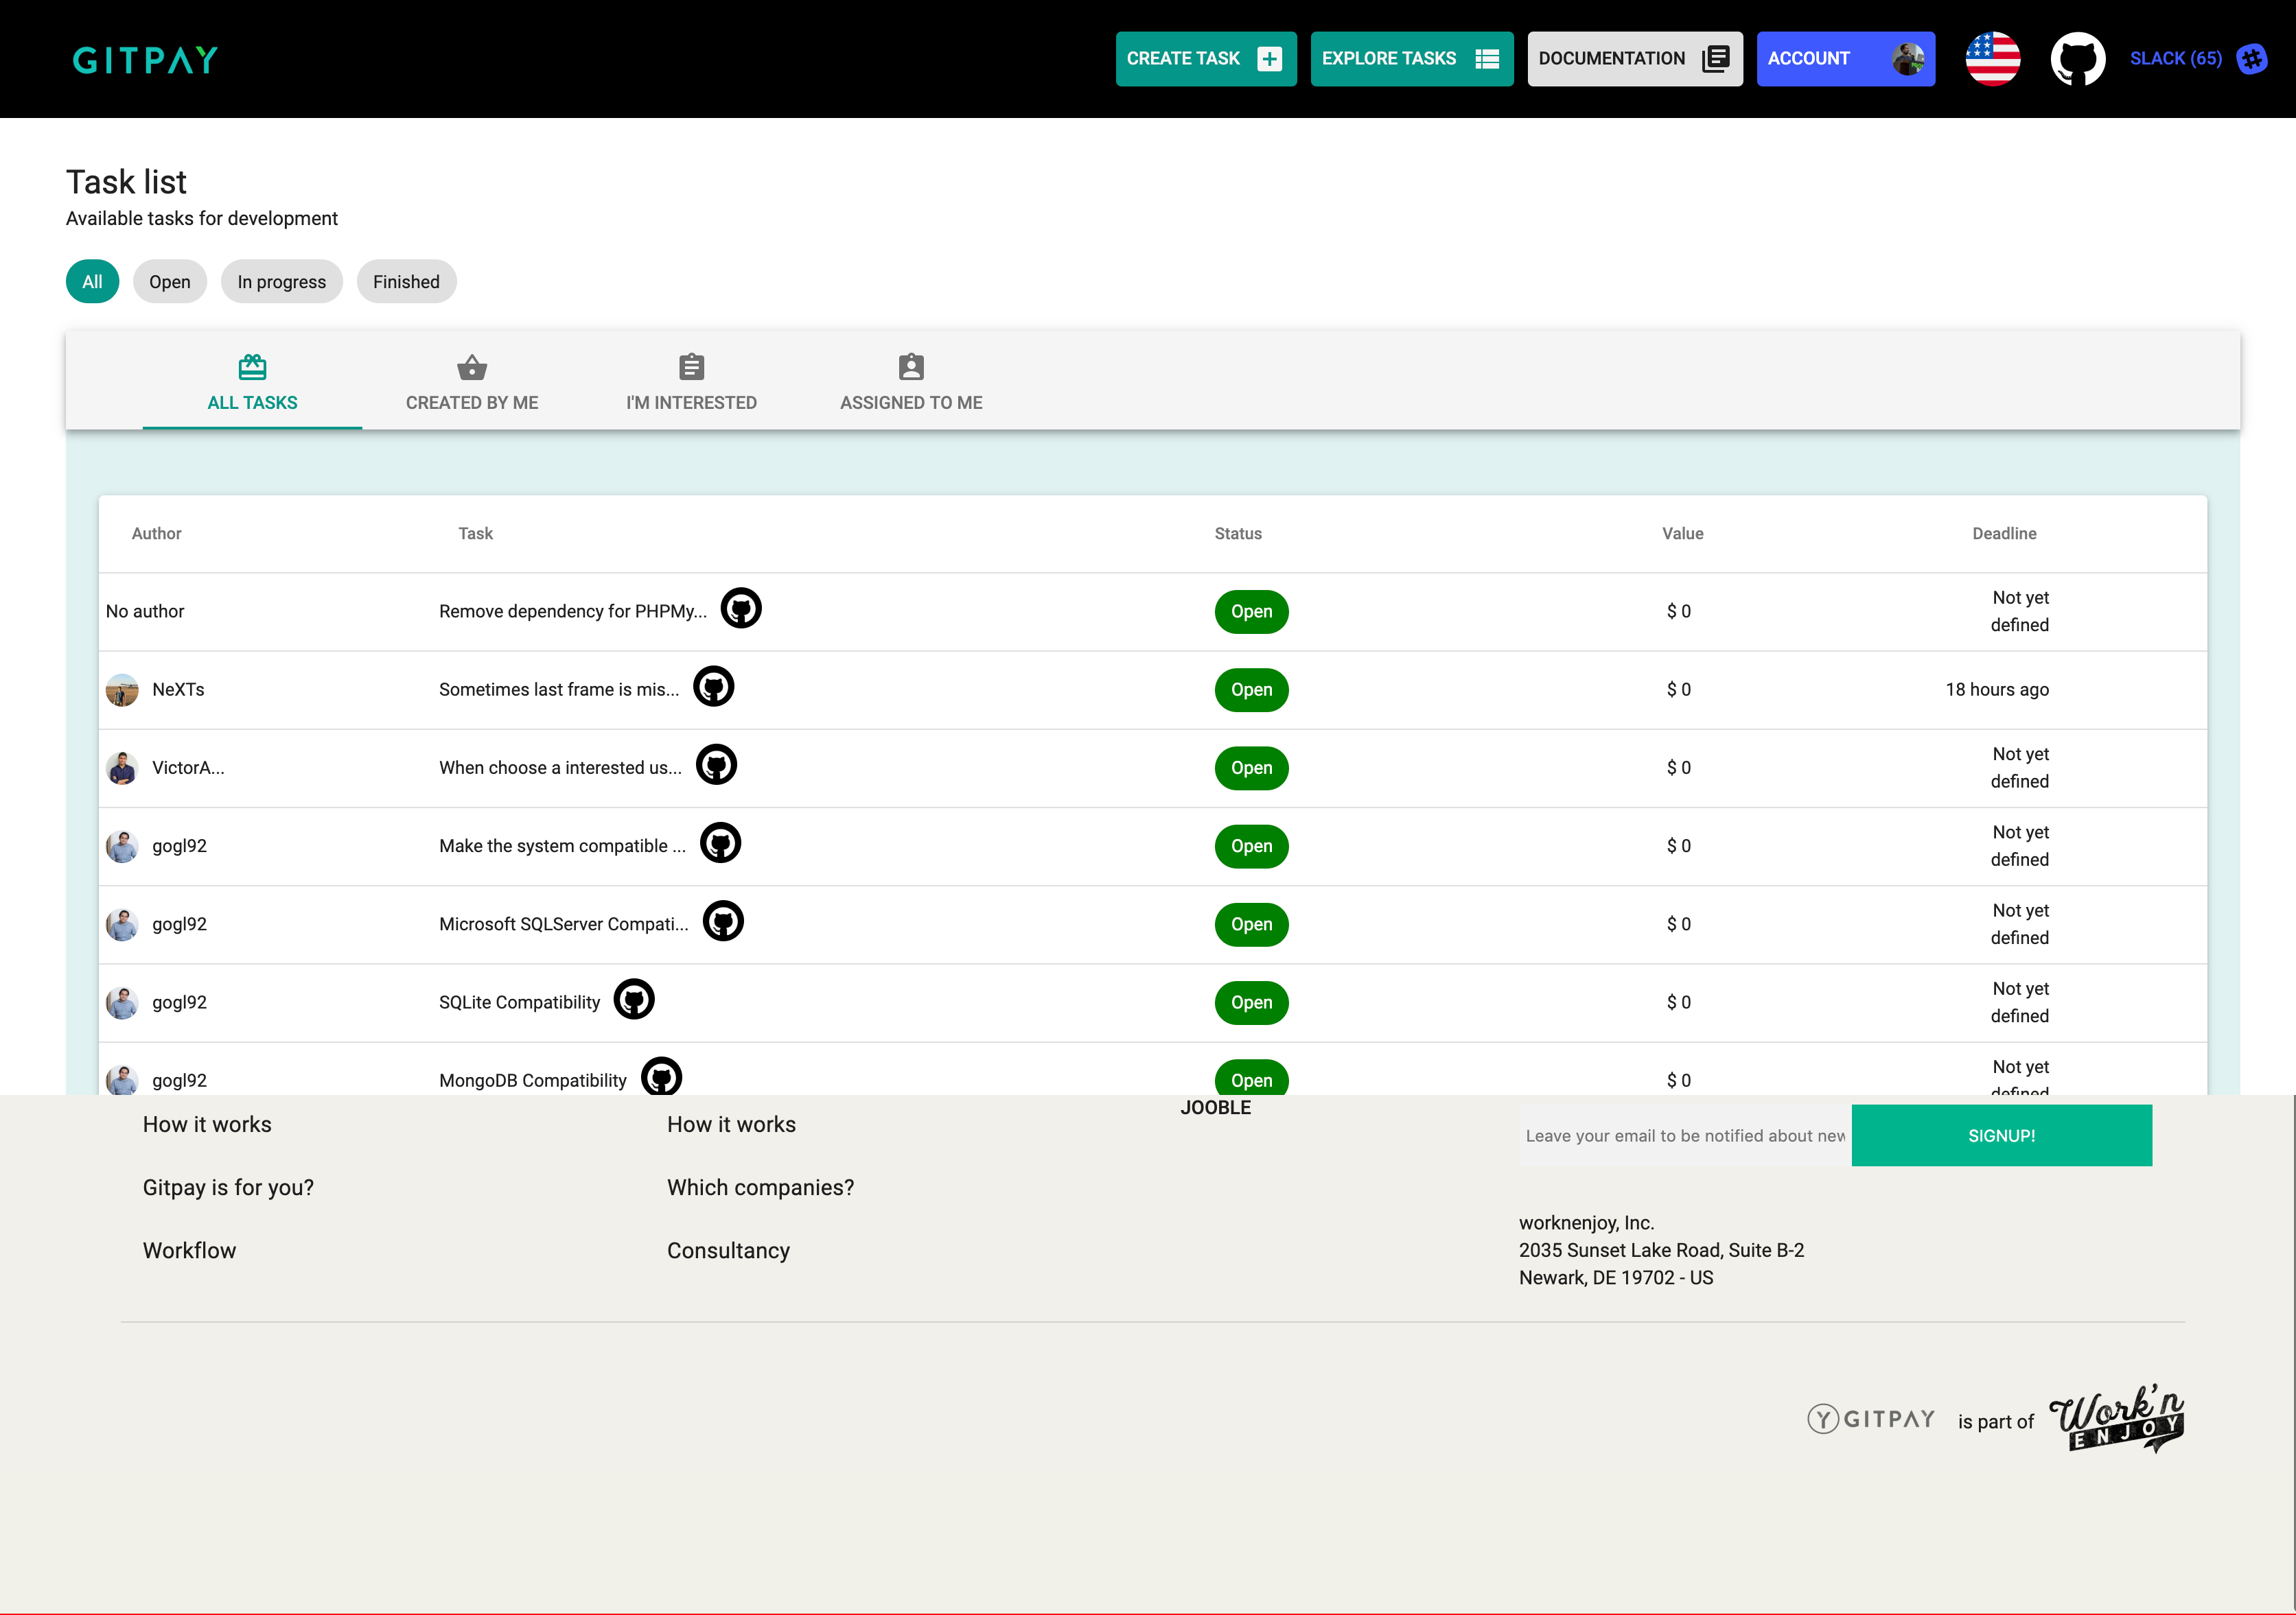
Task: Click gogl92 avatar in SQLite Compatibility row
Action: pos(122,1002)
